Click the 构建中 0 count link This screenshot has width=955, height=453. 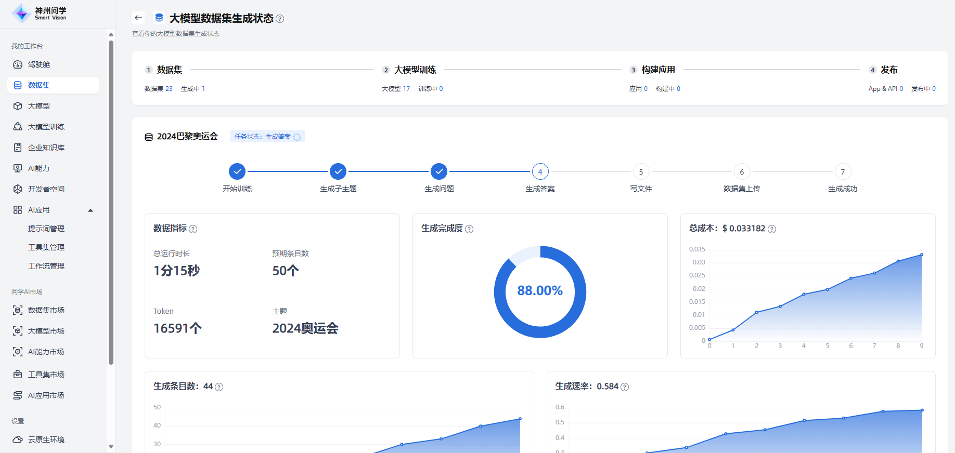pos(668,89)
